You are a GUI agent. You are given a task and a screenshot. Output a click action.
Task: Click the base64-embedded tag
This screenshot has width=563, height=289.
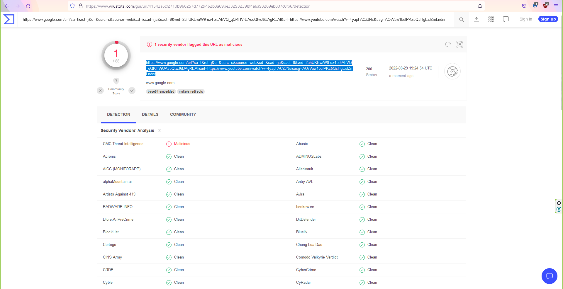(161, 92)
